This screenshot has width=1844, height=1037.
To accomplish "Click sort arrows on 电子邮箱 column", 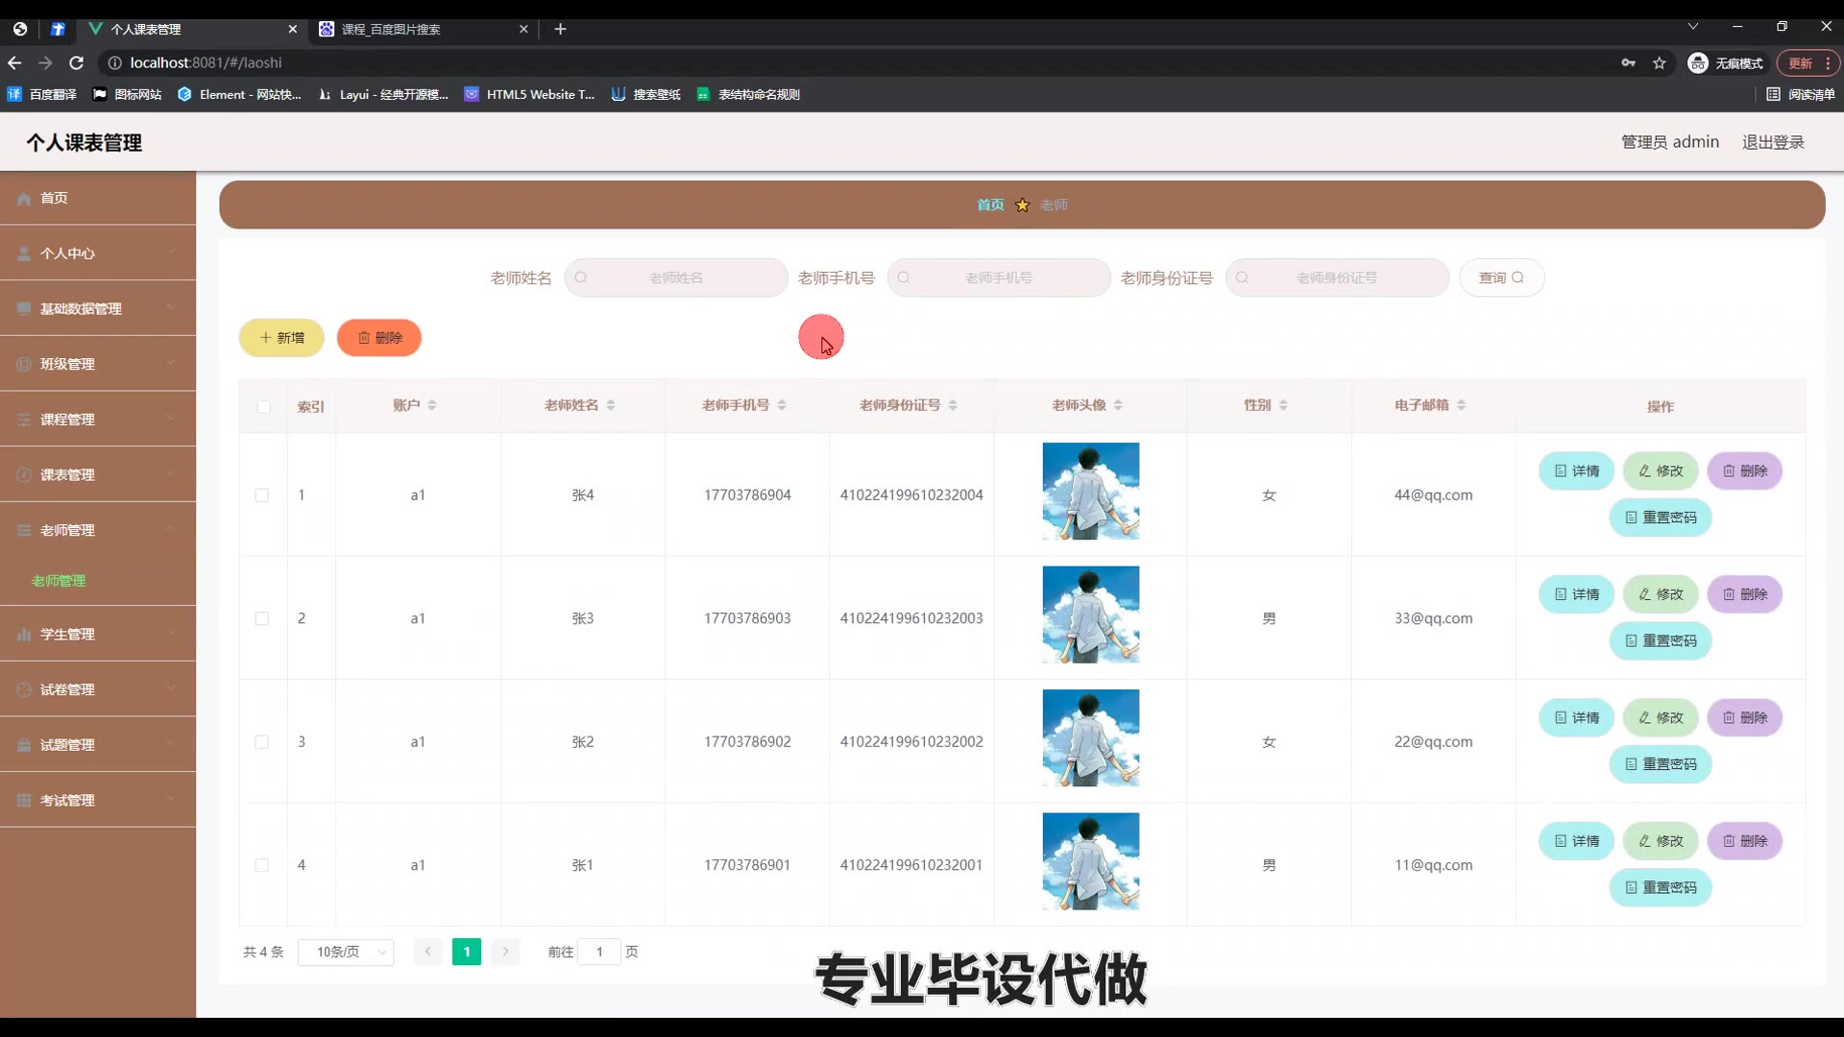I will (x=1461, y=405).
